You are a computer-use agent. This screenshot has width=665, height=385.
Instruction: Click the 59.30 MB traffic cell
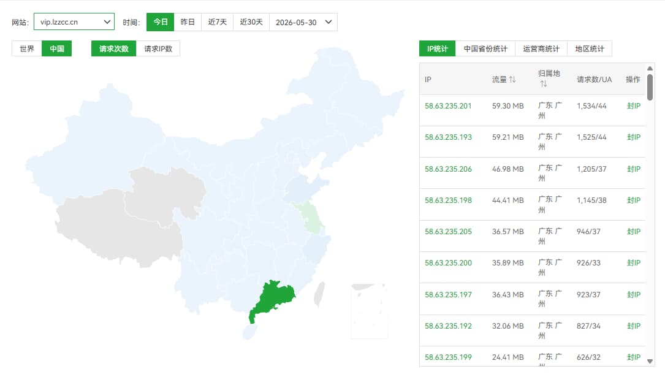coord(507,106)
